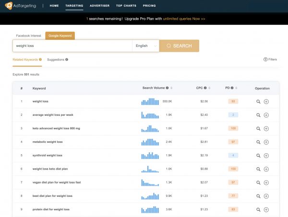Search icon for vegan diet plan row

coord(258,183)
